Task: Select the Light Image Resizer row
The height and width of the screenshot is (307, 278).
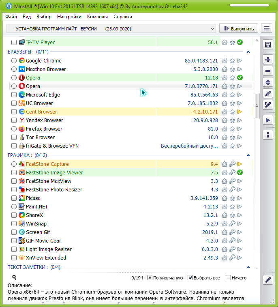Action: tap(131, 249)
